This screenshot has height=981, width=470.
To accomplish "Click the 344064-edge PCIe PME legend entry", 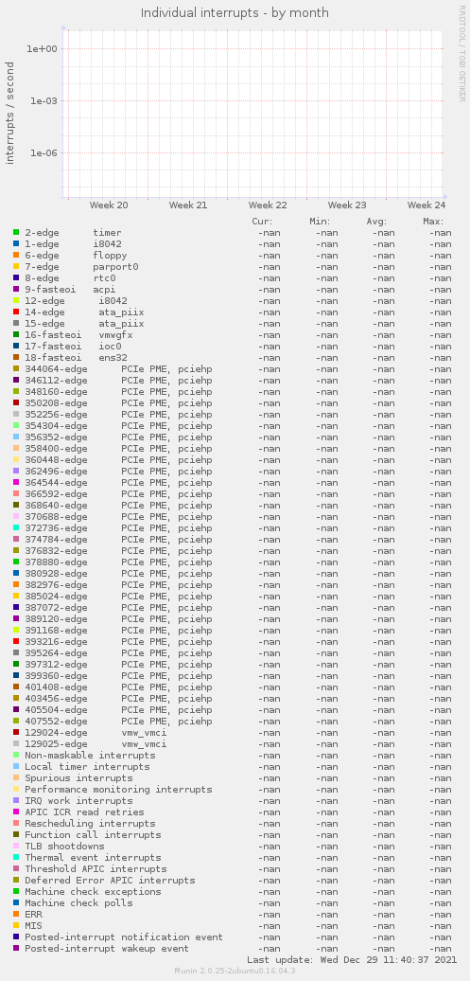I will (x=118, y=369).
